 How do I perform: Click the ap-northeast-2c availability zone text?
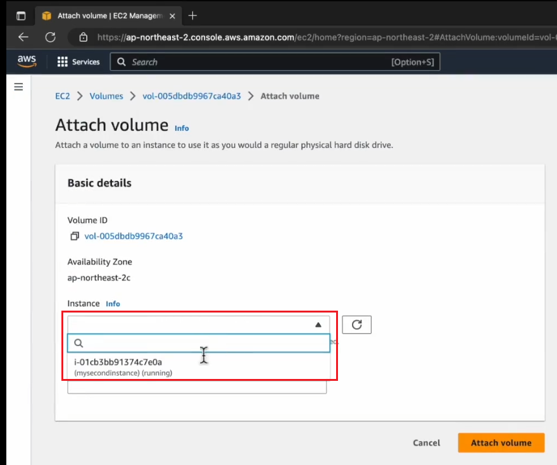[x=99, y=278]
